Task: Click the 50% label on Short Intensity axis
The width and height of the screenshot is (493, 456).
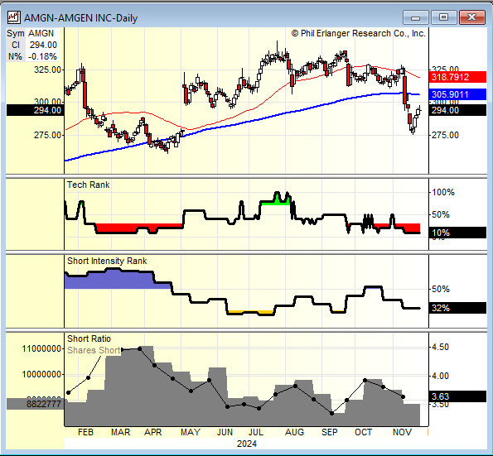Action: click(441, 289)
